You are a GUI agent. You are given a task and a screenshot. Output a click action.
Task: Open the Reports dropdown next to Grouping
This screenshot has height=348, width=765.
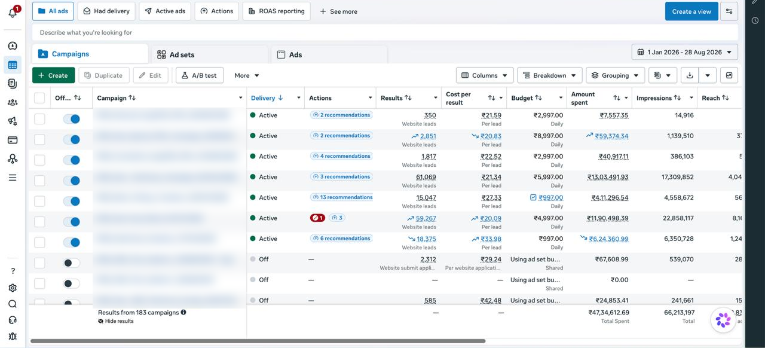click(662, 75)
